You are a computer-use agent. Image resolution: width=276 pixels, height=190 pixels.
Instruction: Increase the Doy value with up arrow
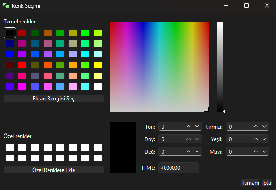[x=189, y=139]
